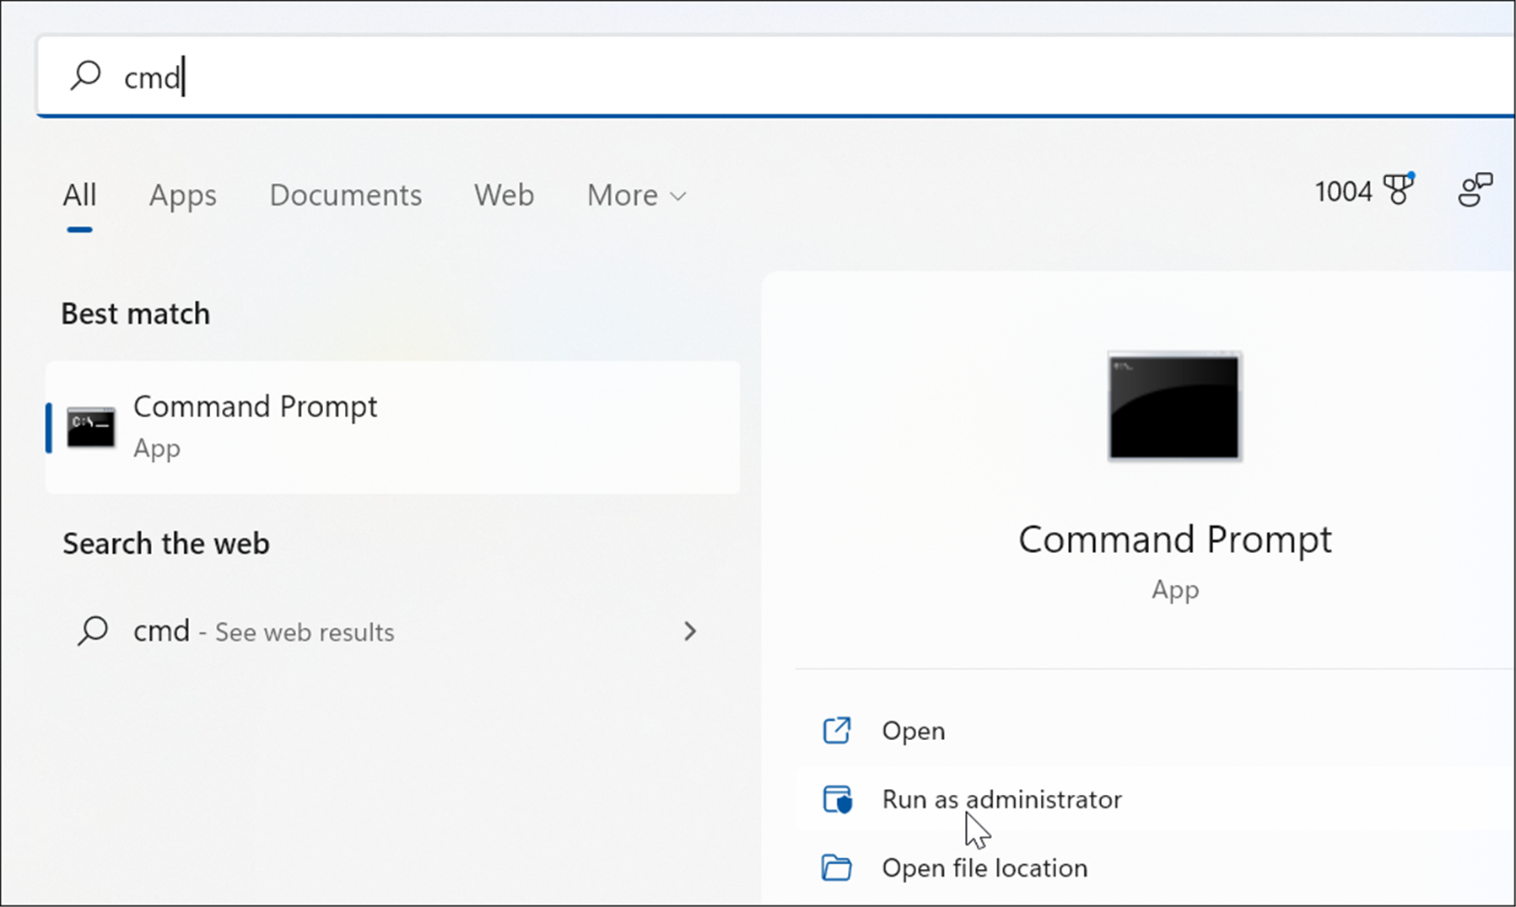Click the large Command Prompt icon in the preview panel
This screenshot has width=1516, height=907.
pyautogui.click(x=1173, y=407)
